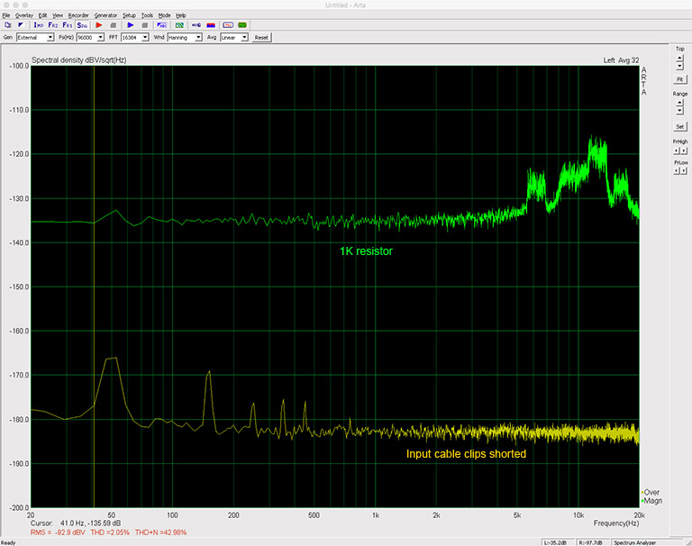Image resolution: width=692 pixels, height=546 pixels.
Task: Click the Ready status text
Action: [x=8, y=542]
